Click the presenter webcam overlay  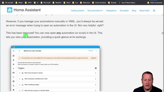148,82
